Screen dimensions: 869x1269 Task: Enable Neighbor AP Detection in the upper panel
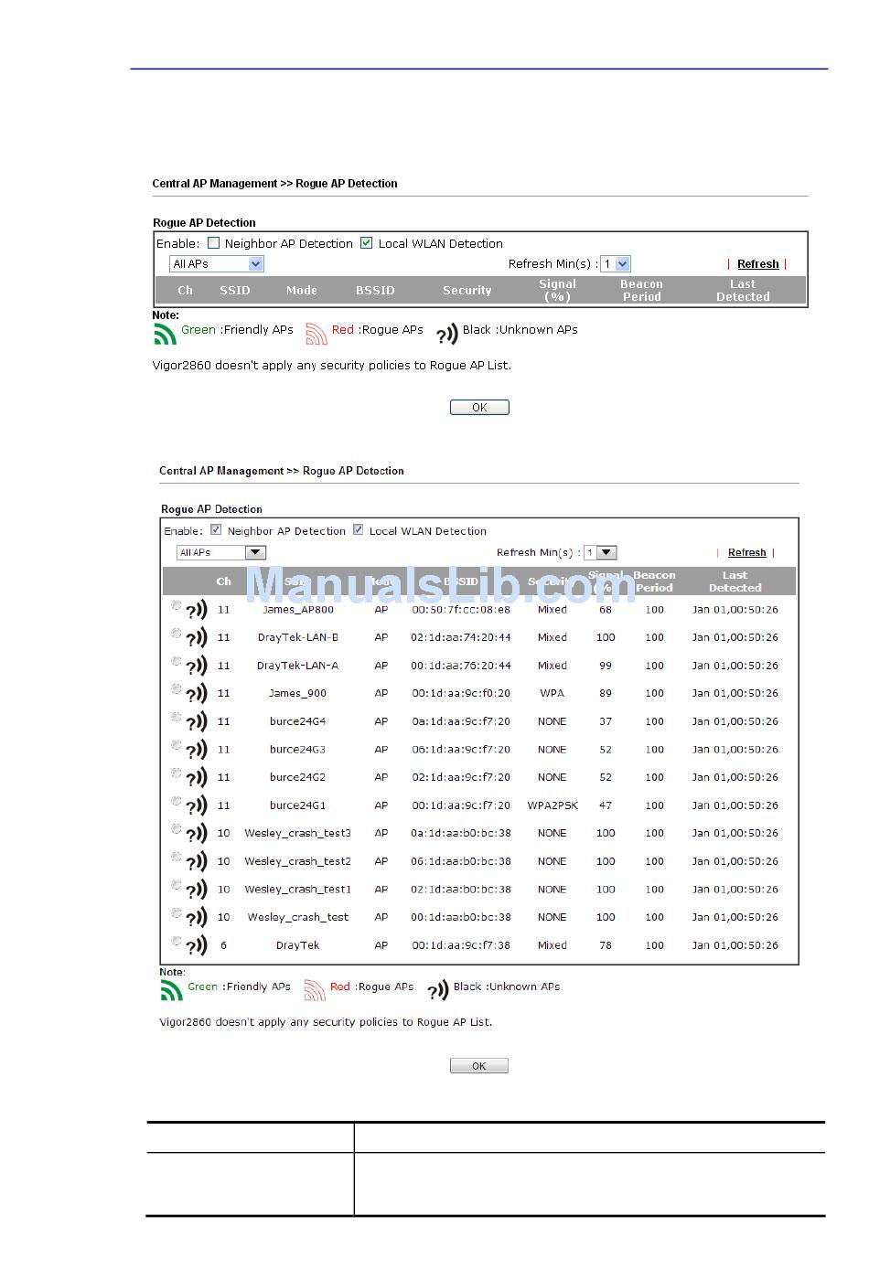tap(214, 243)
